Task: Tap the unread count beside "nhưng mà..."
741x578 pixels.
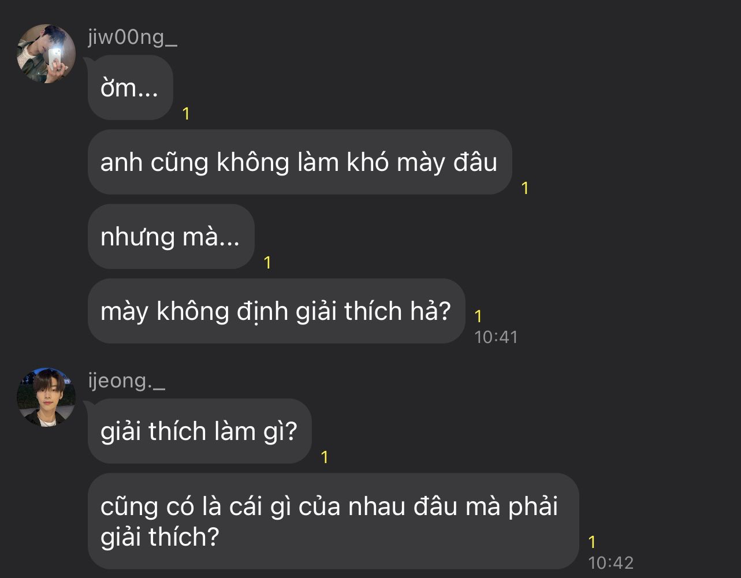Action: click(x=267, y=263)
